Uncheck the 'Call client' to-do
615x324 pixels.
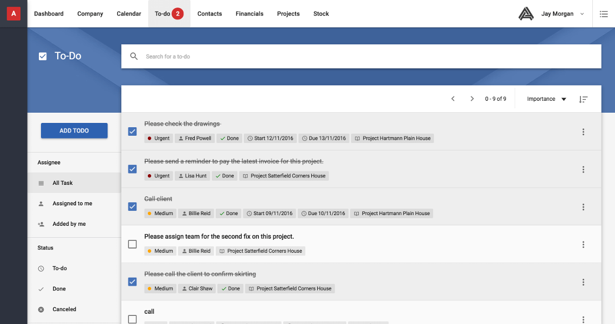coord(133,206)
